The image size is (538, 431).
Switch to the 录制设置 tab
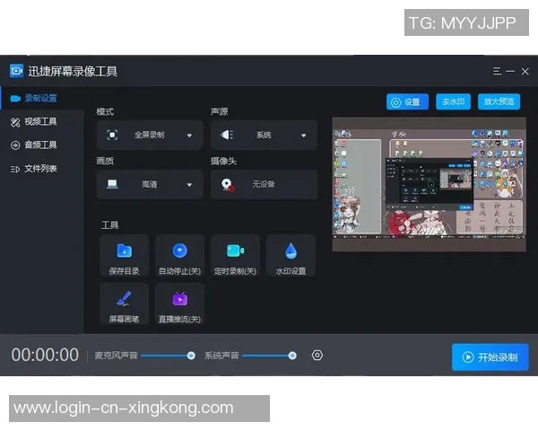pos(42,98)
